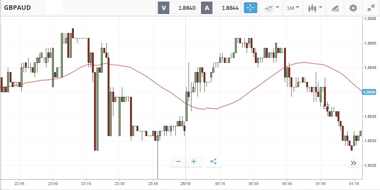Open chart settings gear
Screen dimensions: 380x190
coord(353,8)
